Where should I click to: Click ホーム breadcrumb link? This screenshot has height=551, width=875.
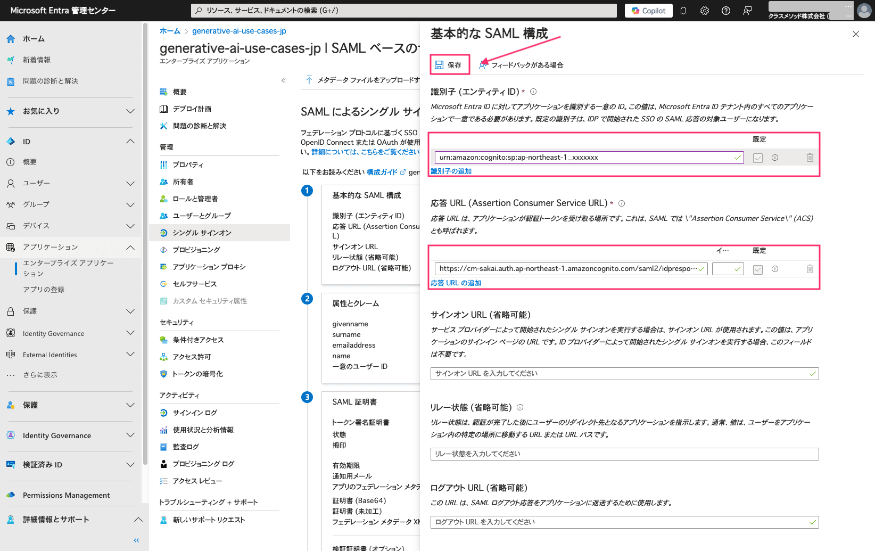pos(170,31)
